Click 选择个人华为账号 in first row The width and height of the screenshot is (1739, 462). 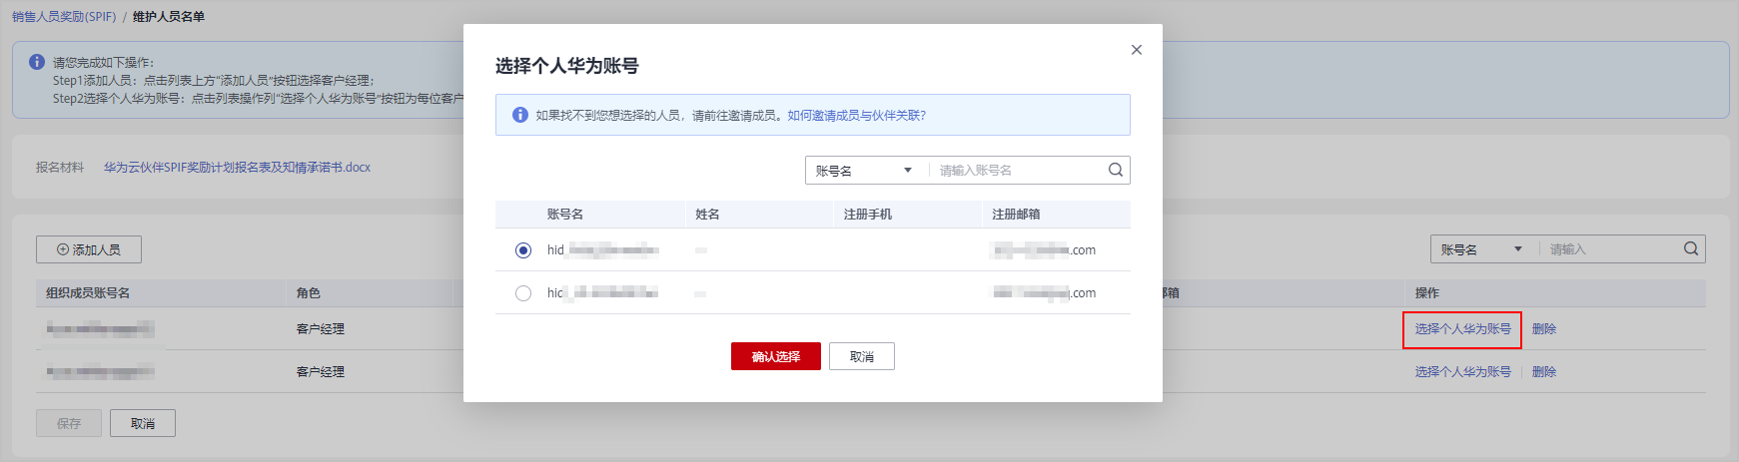[x=1462, y=329]
